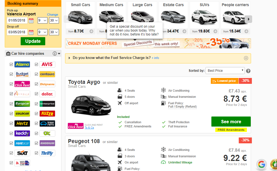Open the drop-off minutes dropdown
Screen dimensions: 277x171
coord(54,32)
